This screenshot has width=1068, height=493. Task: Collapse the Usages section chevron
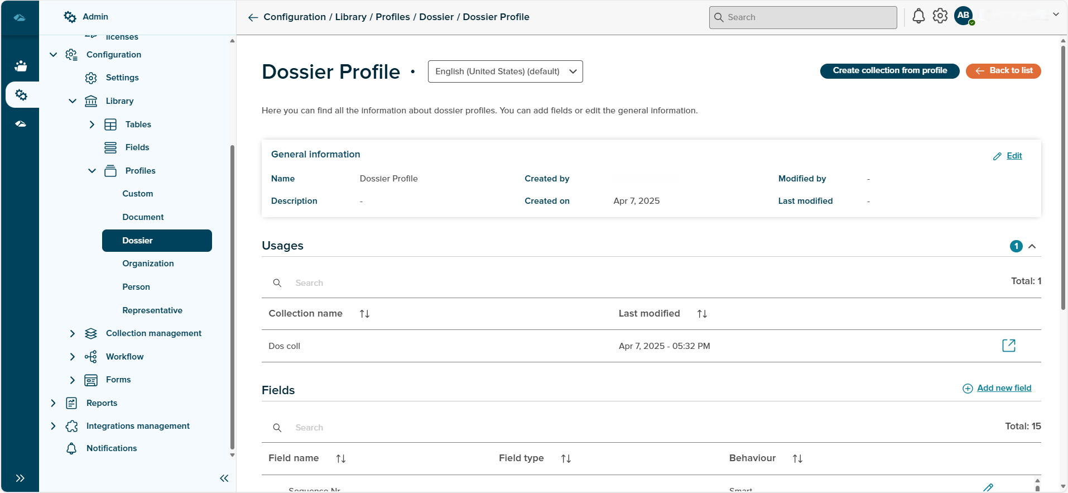(x=1032, y=246)
